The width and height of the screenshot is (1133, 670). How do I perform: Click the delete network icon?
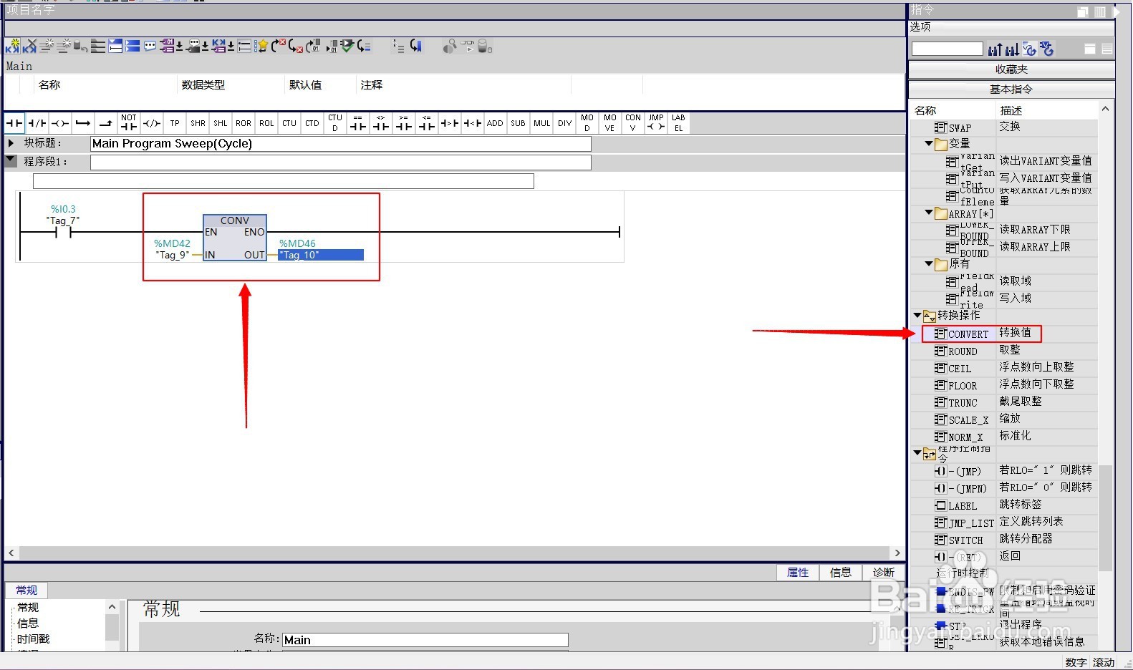tap(29, 47)
